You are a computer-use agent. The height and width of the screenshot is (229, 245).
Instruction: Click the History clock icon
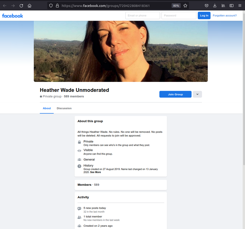tap(79, 166)
